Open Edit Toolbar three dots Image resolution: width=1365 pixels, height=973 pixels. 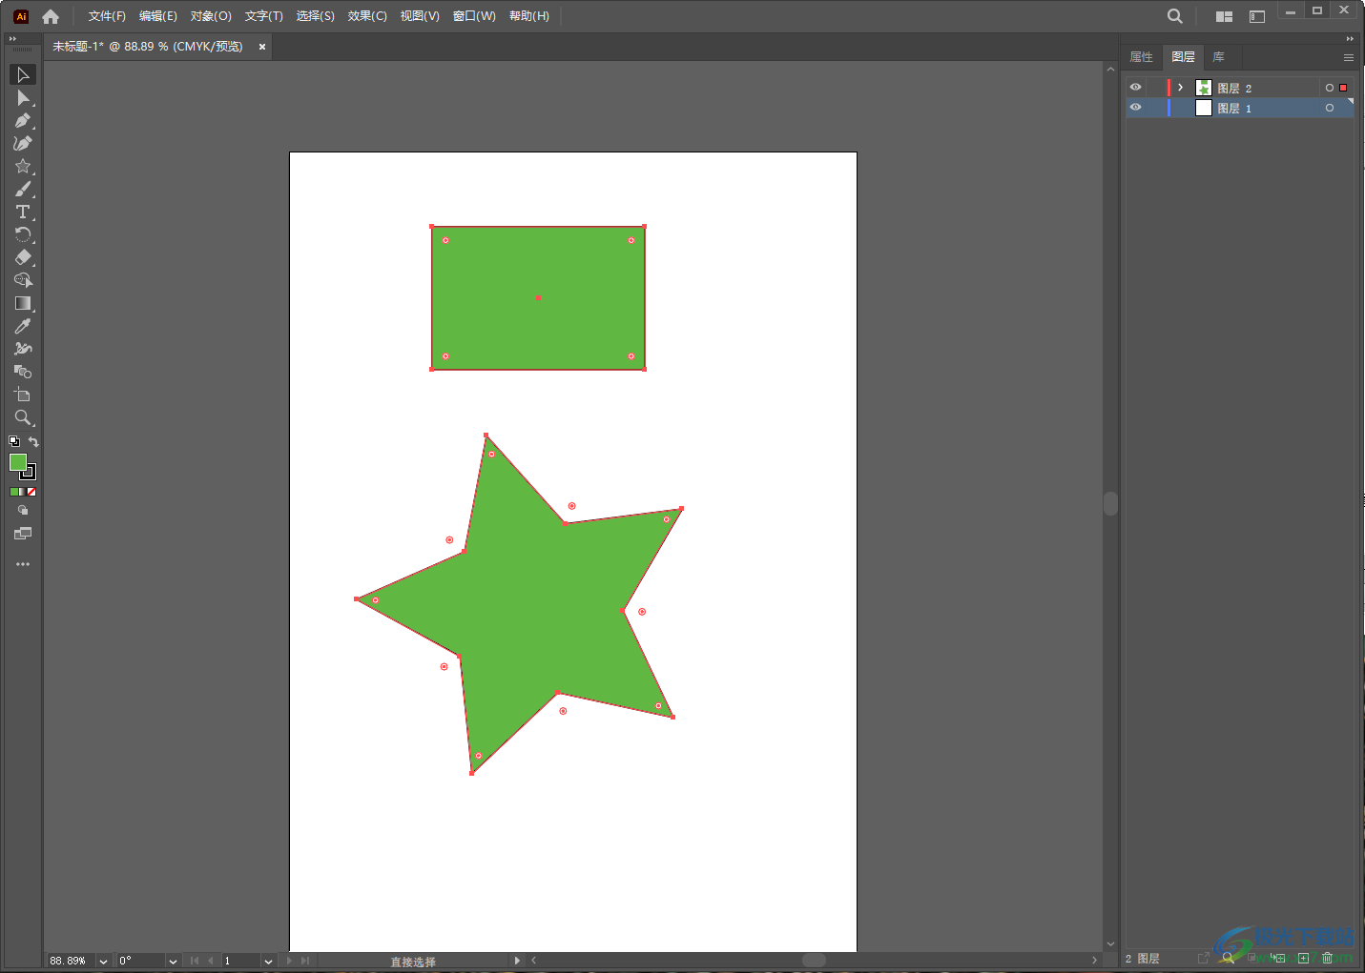point(23,564)
